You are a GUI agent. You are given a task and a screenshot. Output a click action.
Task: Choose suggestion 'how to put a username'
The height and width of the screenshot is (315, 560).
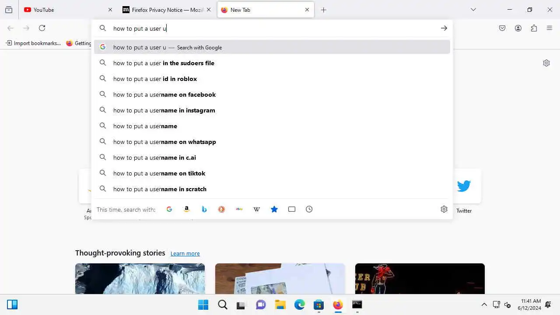[x=272, y=126]
